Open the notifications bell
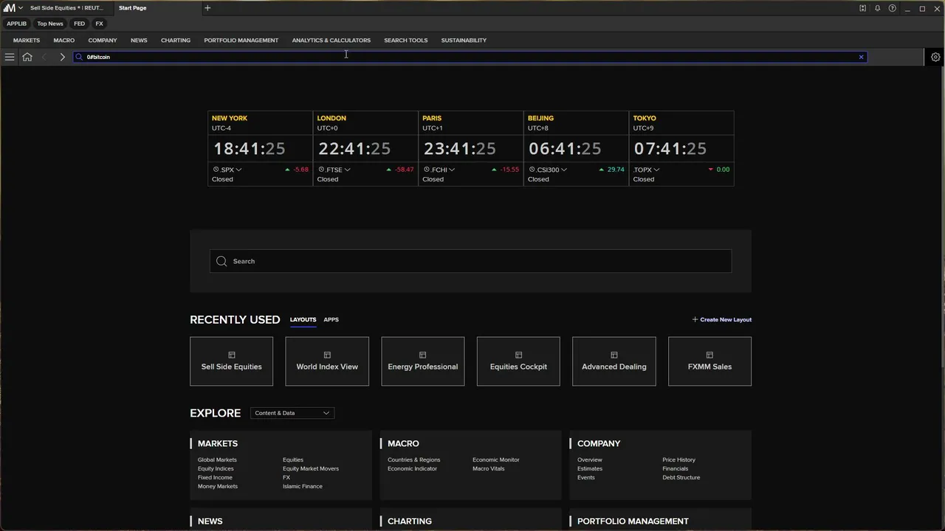The height and width of the screenshot is (531, 945). tap(878, 8)
